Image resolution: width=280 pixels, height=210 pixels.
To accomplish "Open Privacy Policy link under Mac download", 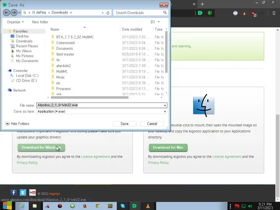I will (158, 163).
